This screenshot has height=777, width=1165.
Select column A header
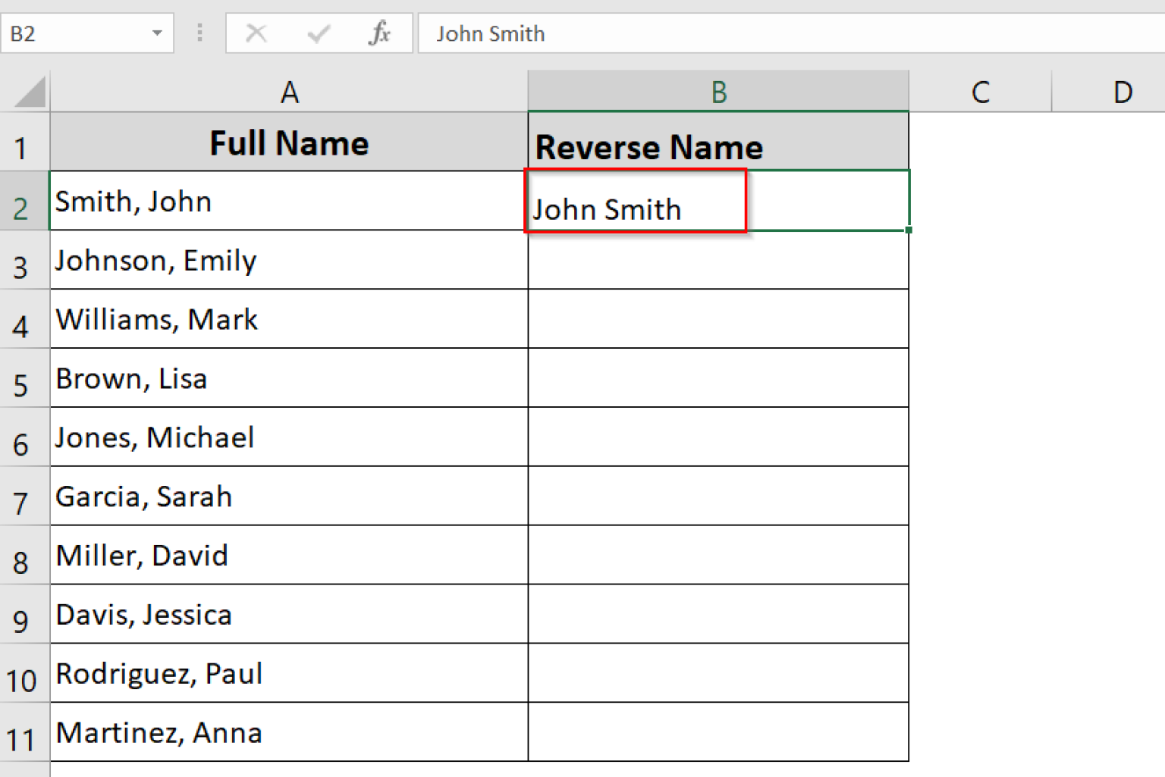click(289, 91)
